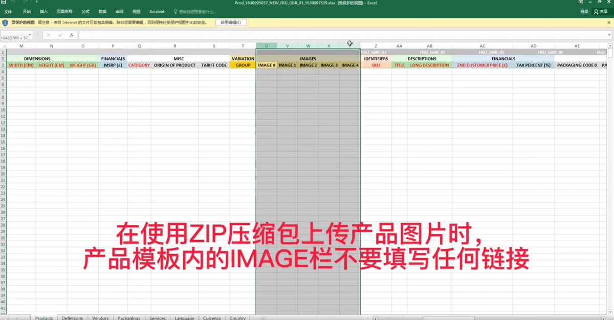Click the LONG DESCRIPTION header cell
Screen dimensions: 614x320
[x=429, y=65]
